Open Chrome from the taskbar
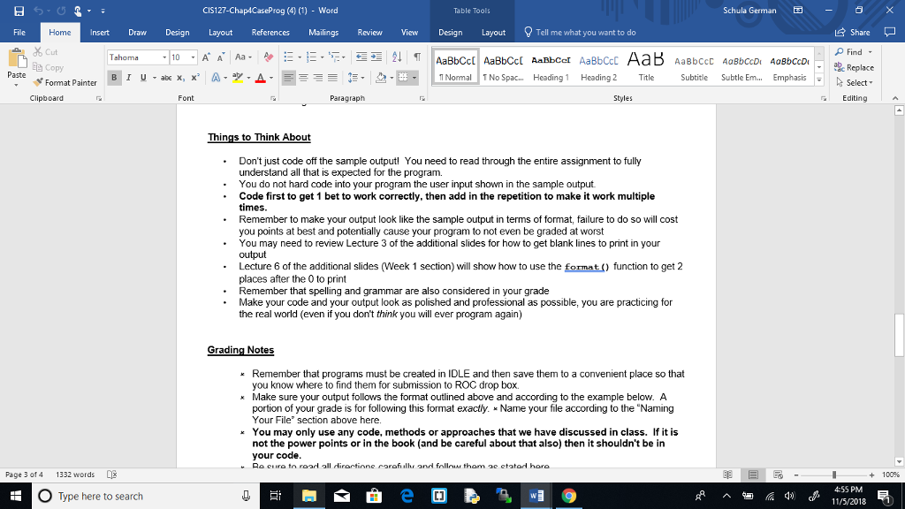This screenshot has height=509, width=905. coord(569,495)
